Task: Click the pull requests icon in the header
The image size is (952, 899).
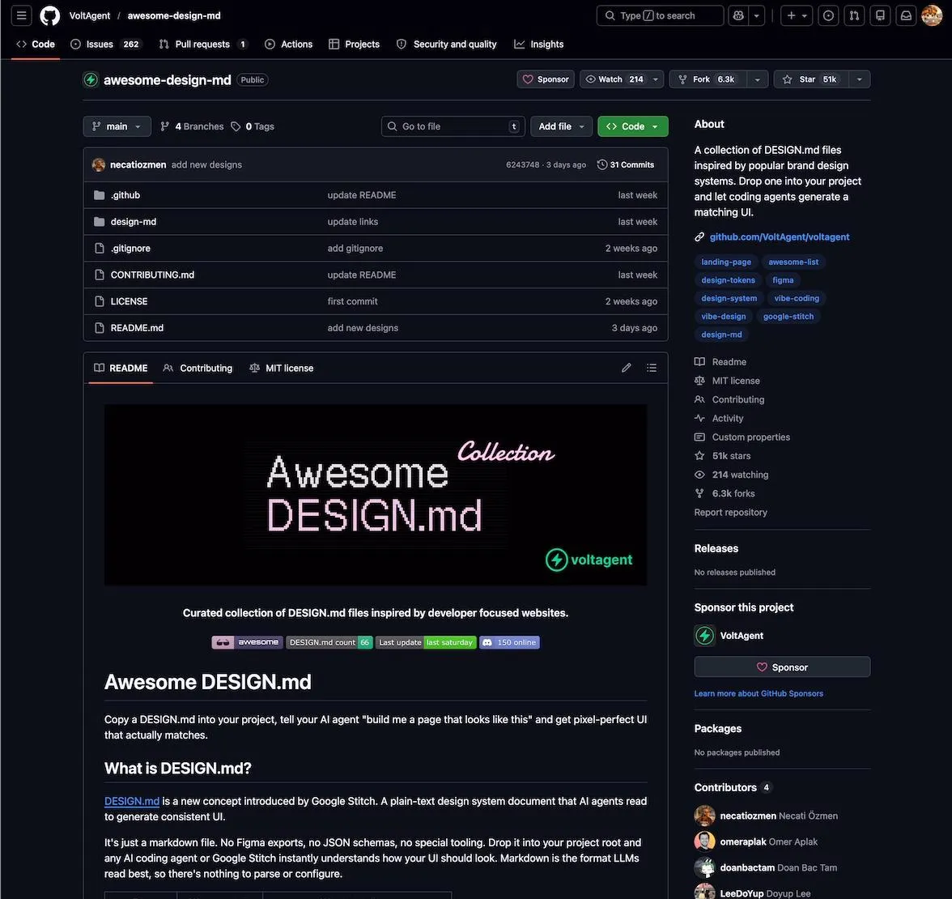Action: pos(854,15)
